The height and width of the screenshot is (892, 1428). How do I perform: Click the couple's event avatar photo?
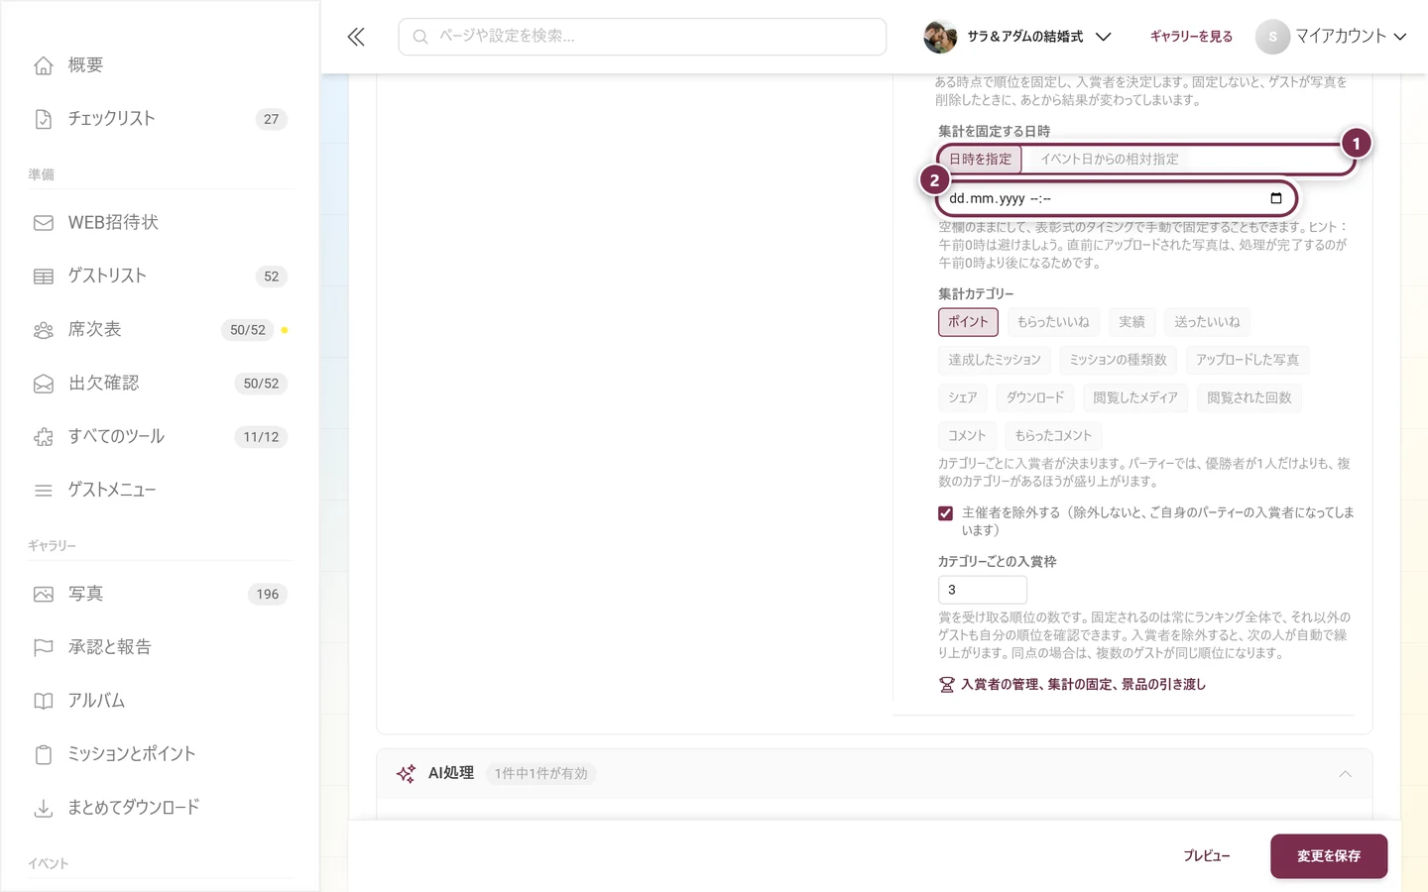[940, 37]
